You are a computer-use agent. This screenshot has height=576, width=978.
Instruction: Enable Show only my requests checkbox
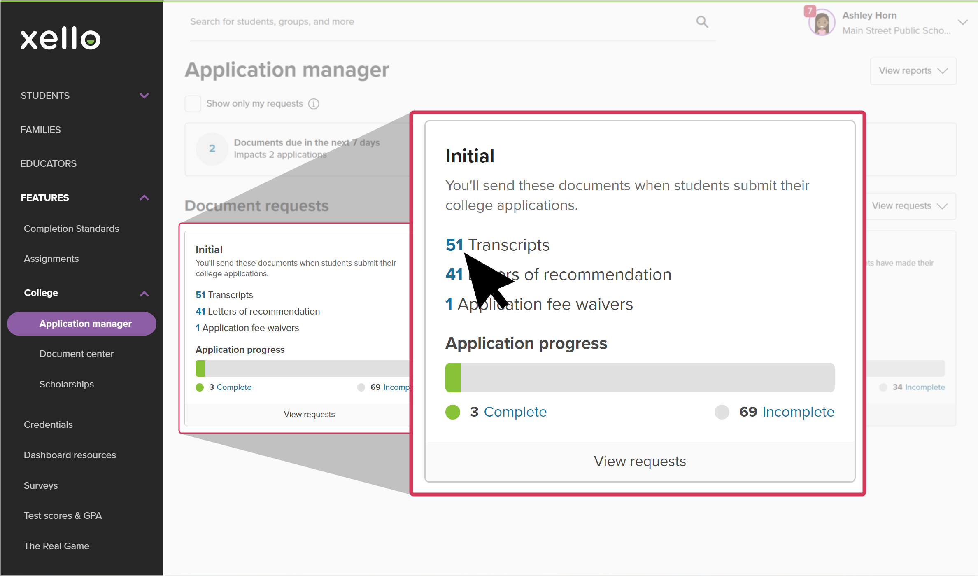pos(193,104)
